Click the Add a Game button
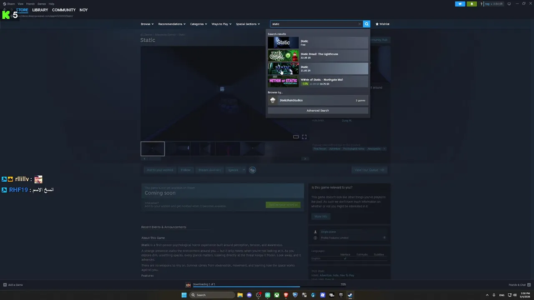Screen dimensions: 534x300 [x=13, y=285]
